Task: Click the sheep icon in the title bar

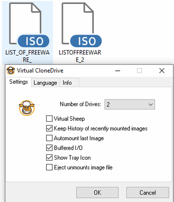Action: (x=11, y=70)
